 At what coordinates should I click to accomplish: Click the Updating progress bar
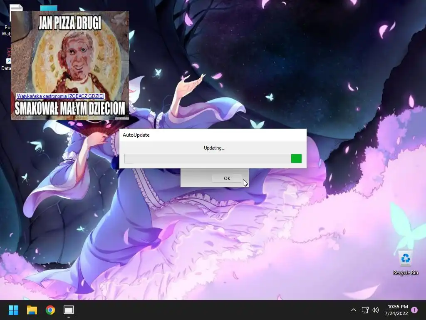click(213, 159)
